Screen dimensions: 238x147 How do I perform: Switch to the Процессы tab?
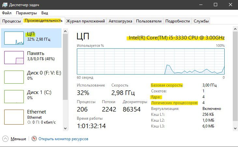11,21
